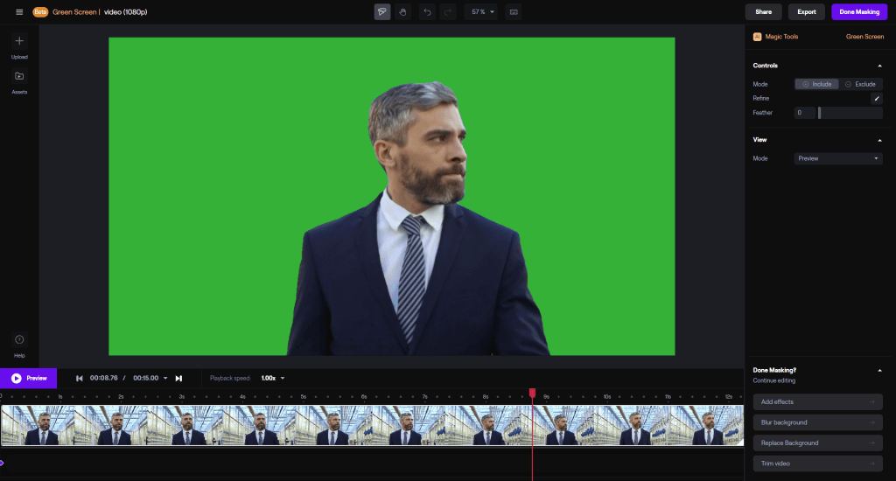This screenshot has width=896, height=481.
Task: Collapse the Controls section
Action: click(879, 66)
